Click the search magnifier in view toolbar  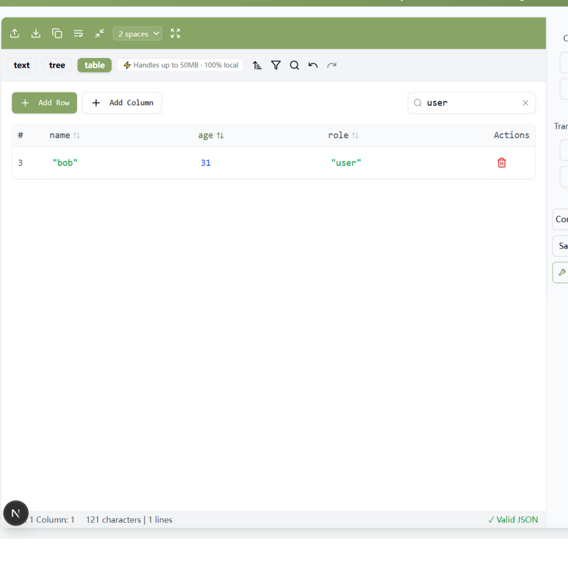click(x=294, y=65)
